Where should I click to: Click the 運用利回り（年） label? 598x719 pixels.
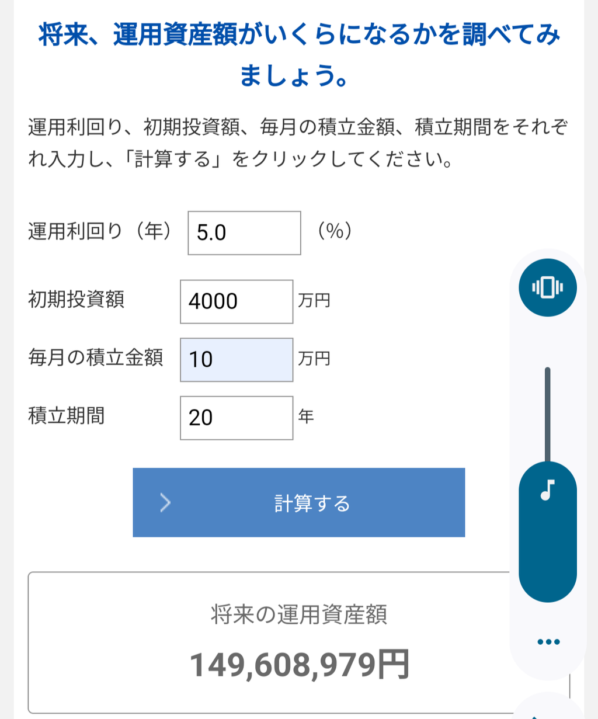(x=101, y=232)
